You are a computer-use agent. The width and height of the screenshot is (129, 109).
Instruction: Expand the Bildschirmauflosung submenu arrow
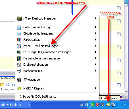96,27
